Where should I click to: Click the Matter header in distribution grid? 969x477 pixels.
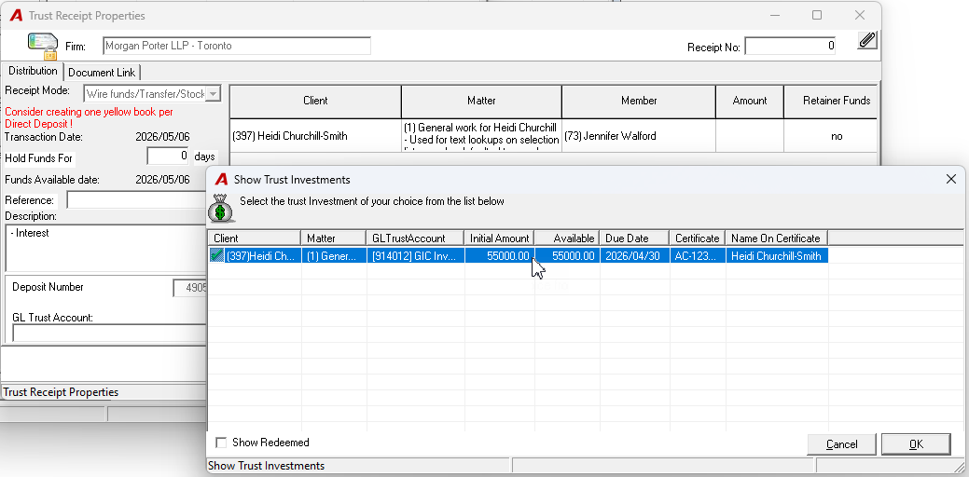click(x=481, y=102)
